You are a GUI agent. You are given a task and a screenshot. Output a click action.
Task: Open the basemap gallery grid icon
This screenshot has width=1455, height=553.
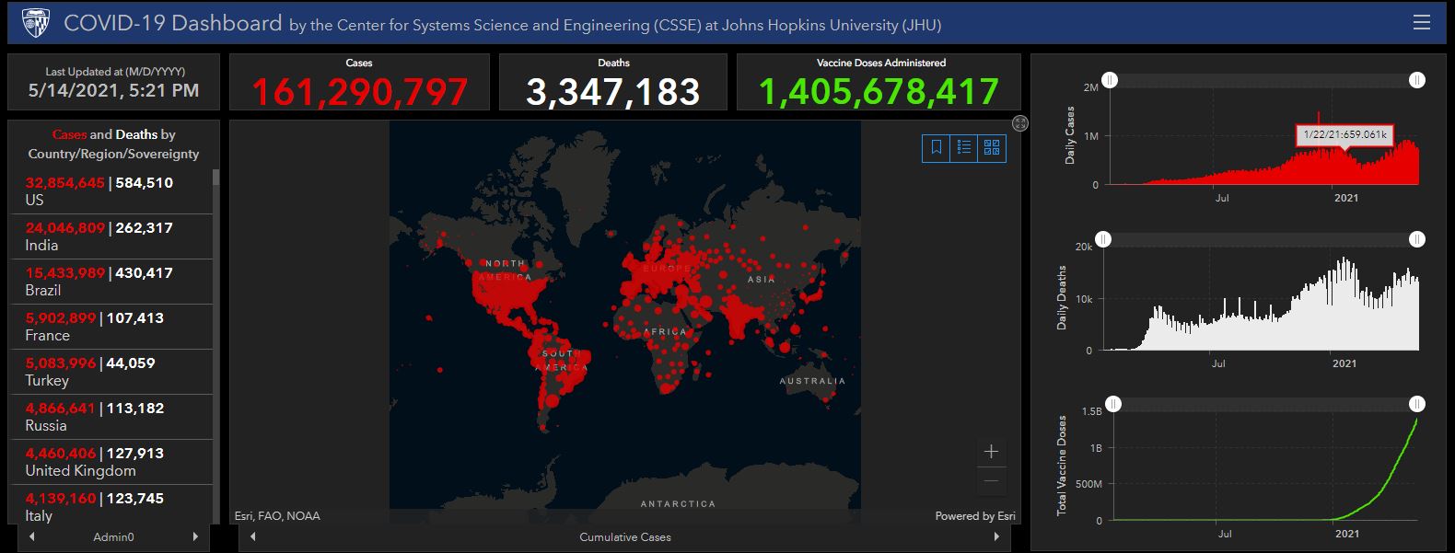[x=992, y=147]
